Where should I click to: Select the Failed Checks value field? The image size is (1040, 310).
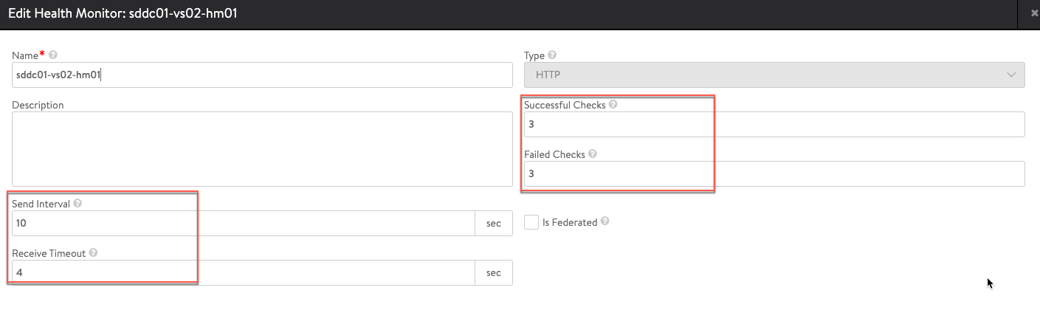click(x=774, y=174)
